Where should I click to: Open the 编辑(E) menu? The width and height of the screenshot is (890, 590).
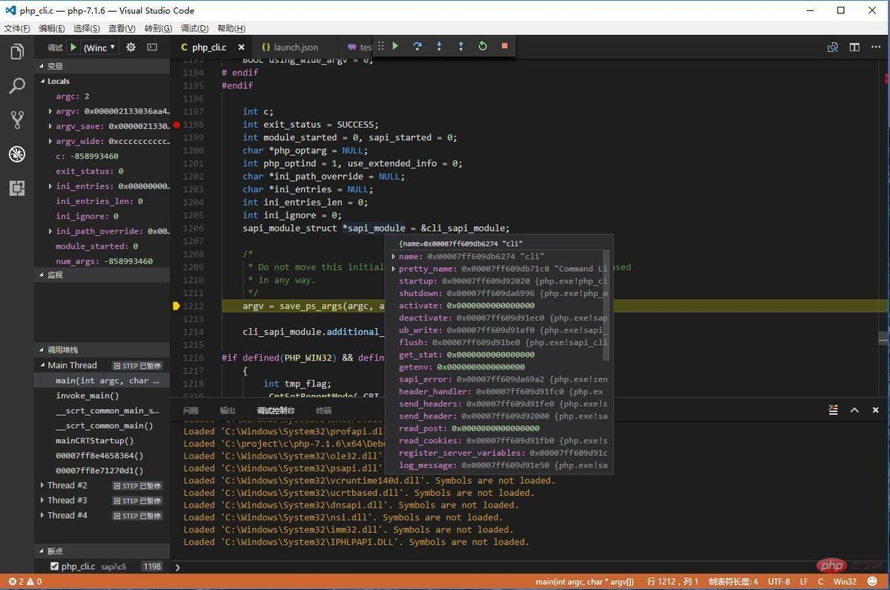[x=52, y=28]
